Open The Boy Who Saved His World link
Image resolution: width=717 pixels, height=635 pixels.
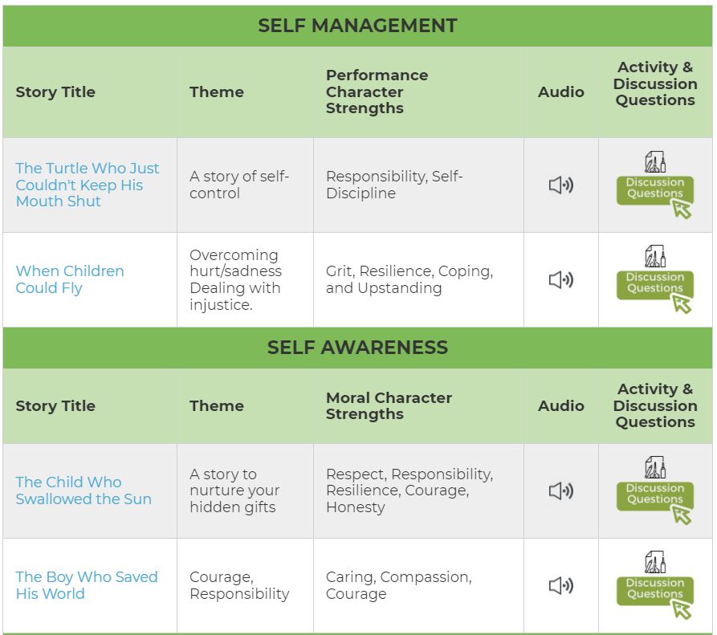coord(87,585)
